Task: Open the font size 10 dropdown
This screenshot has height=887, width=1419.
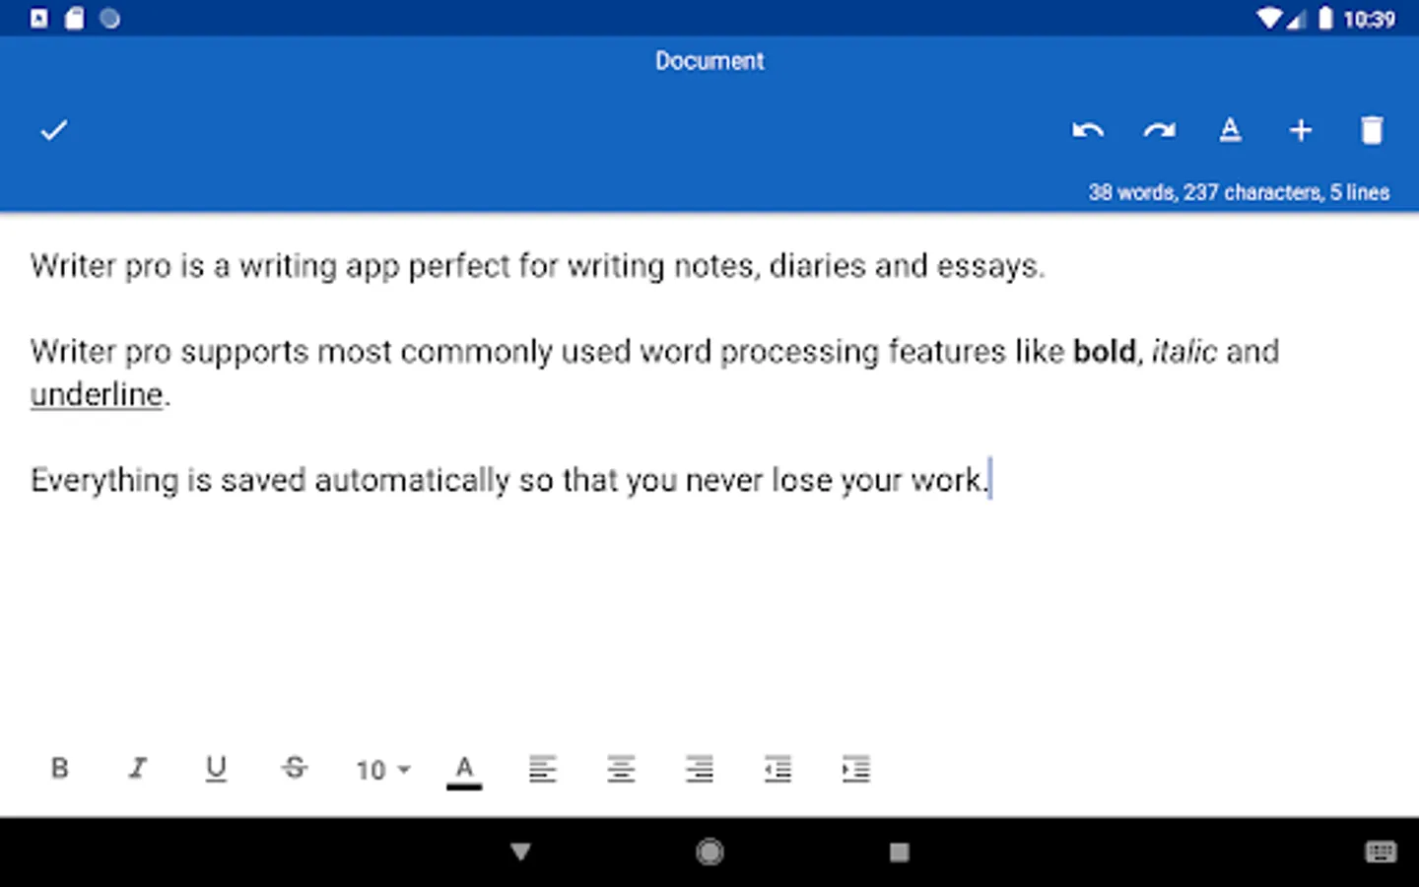Action: [x=383, y=770]
